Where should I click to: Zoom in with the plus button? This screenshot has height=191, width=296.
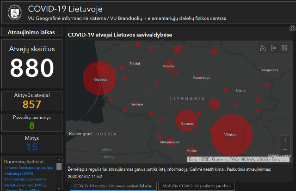pyautogui.click(x=285, y=140)
